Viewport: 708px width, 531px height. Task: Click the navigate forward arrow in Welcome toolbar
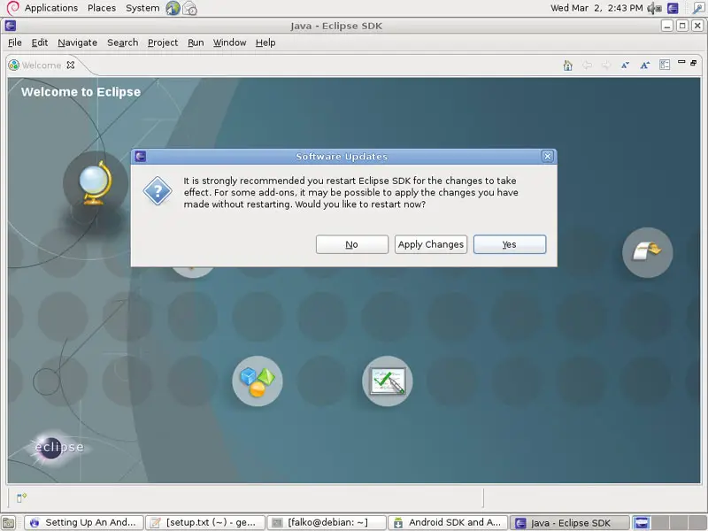(x=606, y=65)
